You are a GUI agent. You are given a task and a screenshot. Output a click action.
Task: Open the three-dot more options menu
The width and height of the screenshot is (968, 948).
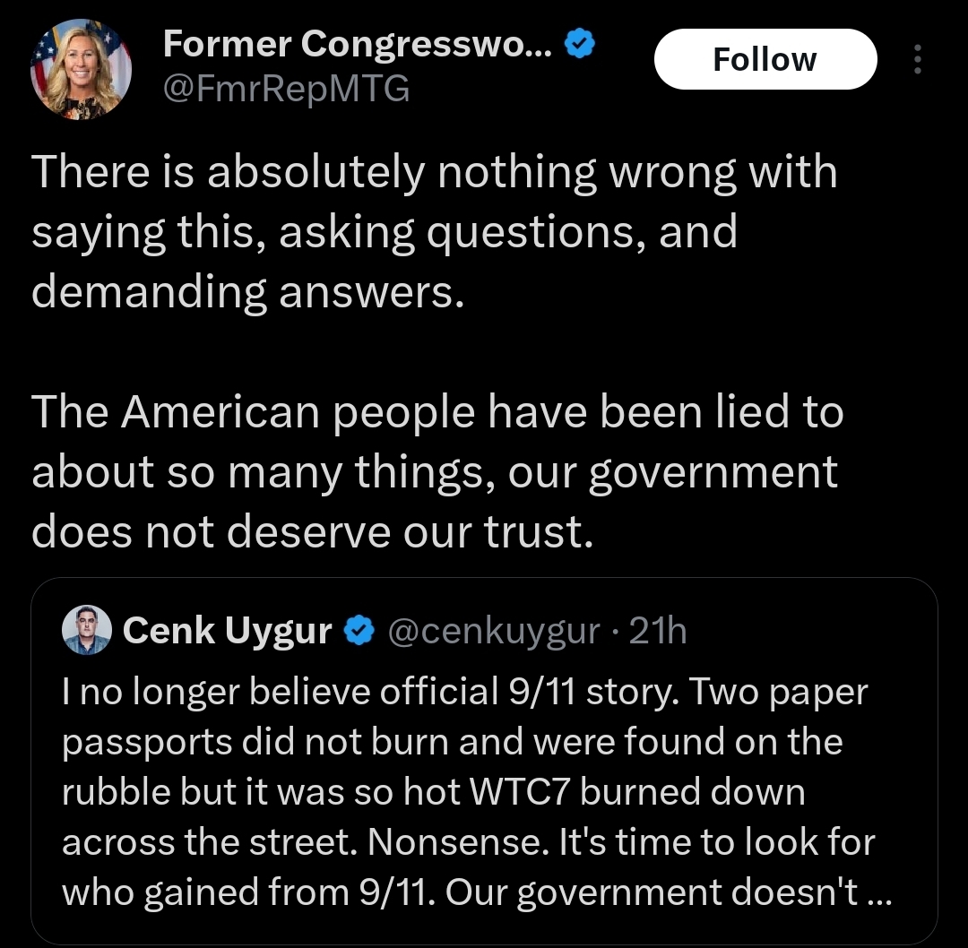[916, 59]
